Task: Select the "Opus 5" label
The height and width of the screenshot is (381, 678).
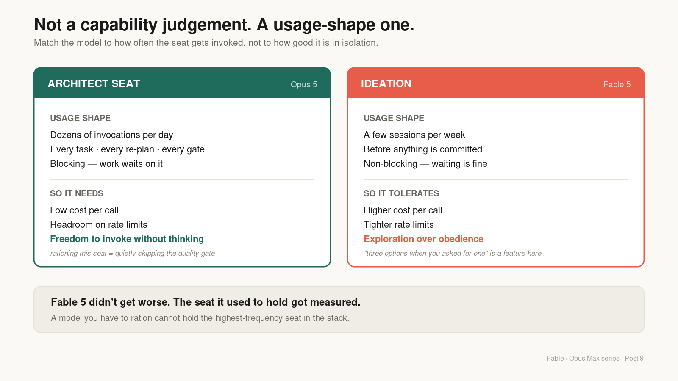Action: click(x=304, y=84)
